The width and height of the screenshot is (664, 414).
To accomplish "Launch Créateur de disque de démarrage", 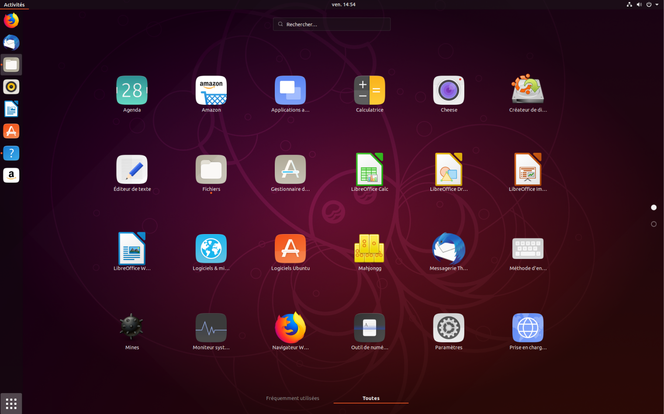I will pyautogui.click(x=528, y=89).
